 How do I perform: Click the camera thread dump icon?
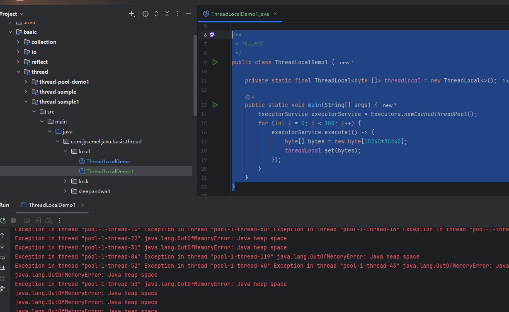tap(27, 220)
